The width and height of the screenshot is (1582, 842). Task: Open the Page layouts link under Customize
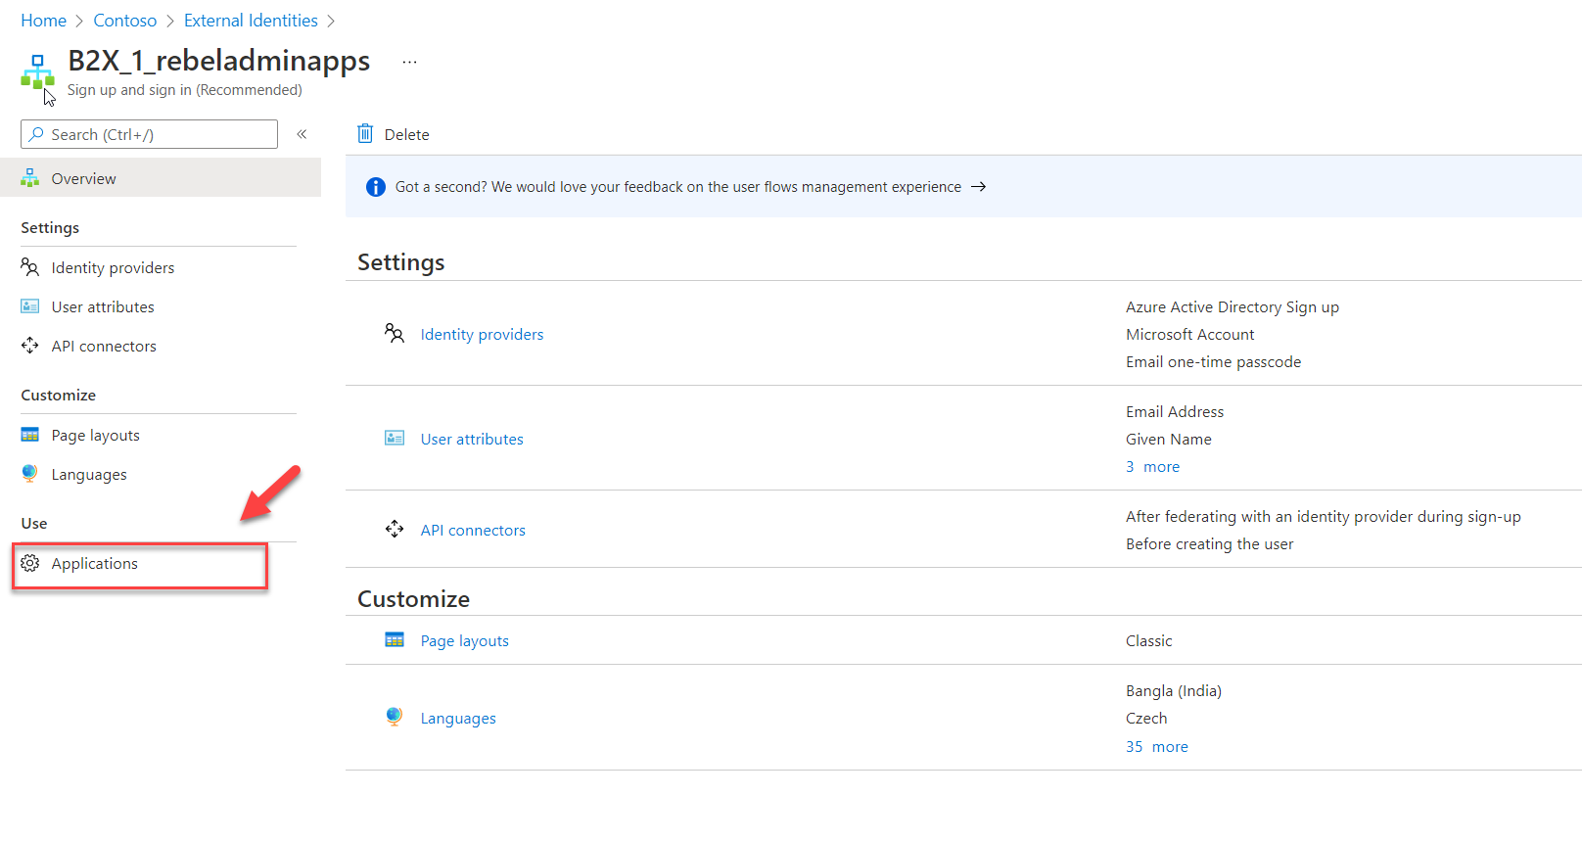coord(464,640)
